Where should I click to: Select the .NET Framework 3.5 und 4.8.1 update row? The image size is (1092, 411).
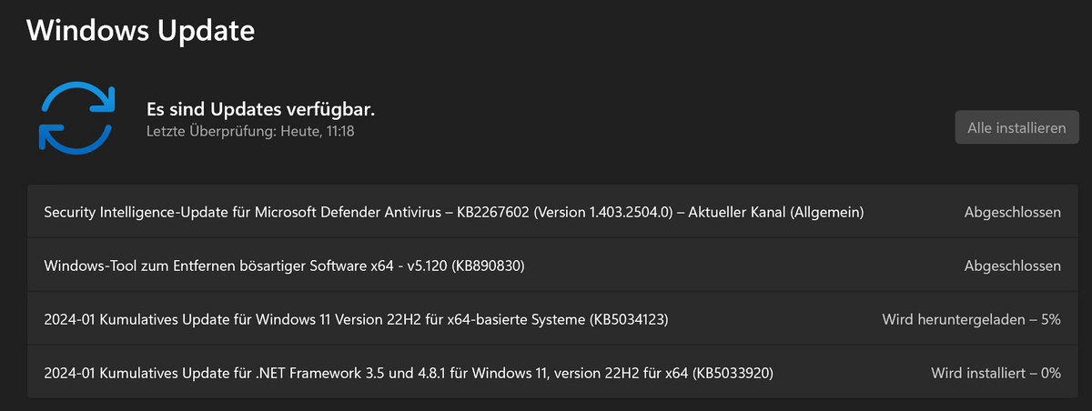point(546,373)
